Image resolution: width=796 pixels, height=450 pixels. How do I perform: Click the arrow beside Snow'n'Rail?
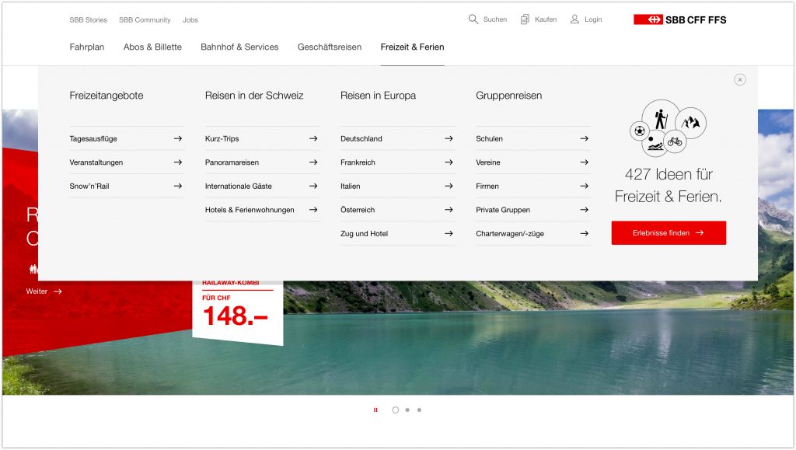point(178,186)
